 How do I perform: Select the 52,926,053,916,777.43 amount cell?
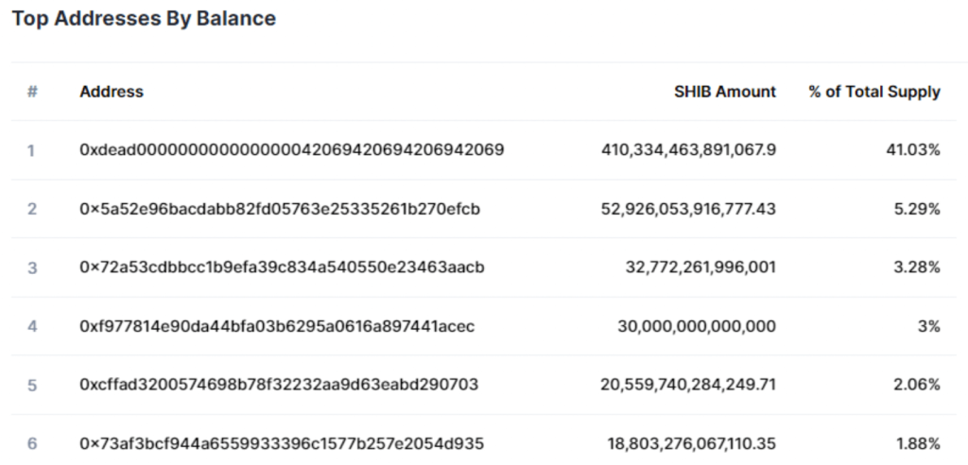point(688,209)
